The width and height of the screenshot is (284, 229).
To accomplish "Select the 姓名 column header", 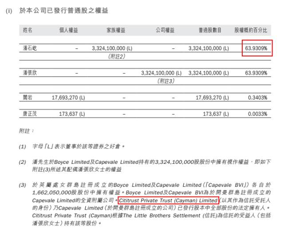I will 28,30.
